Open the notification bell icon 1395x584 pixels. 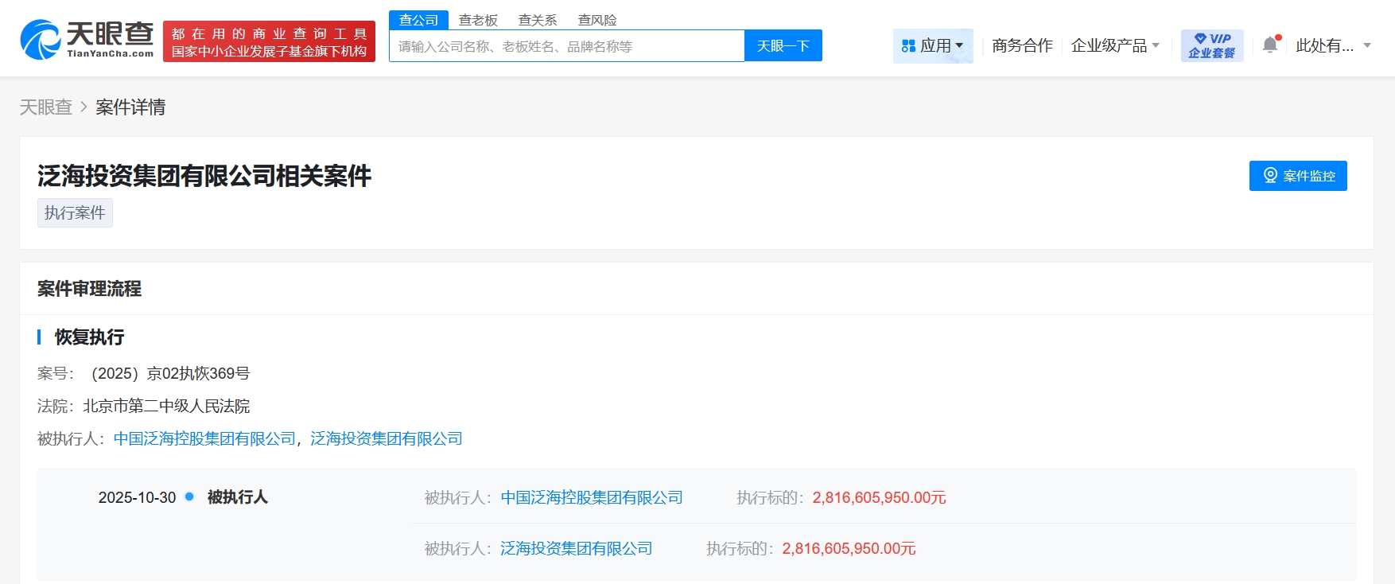coord(1270,45)
